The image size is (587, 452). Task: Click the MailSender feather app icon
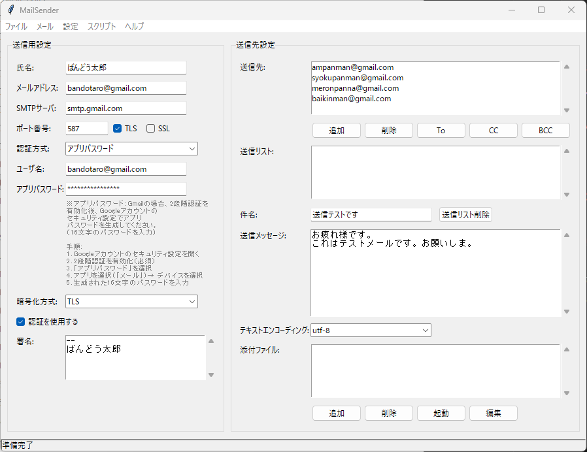pyautogui.click(x=10, y=10)
